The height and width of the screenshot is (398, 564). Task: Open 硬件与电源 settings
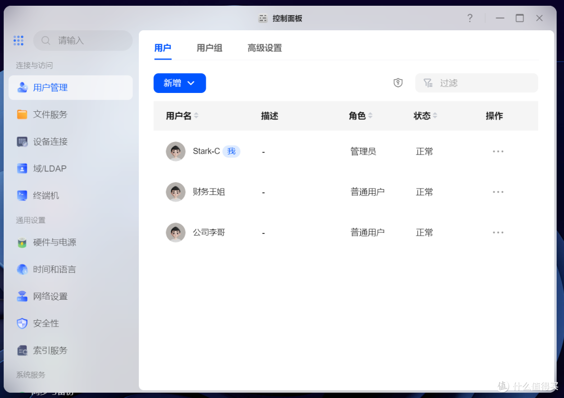(x=70, y=242)
